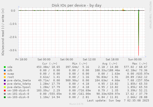
Task: Click the vm-101-disk-0 Cur value '0.00 /555.05m'
Action: coord(51,94)
